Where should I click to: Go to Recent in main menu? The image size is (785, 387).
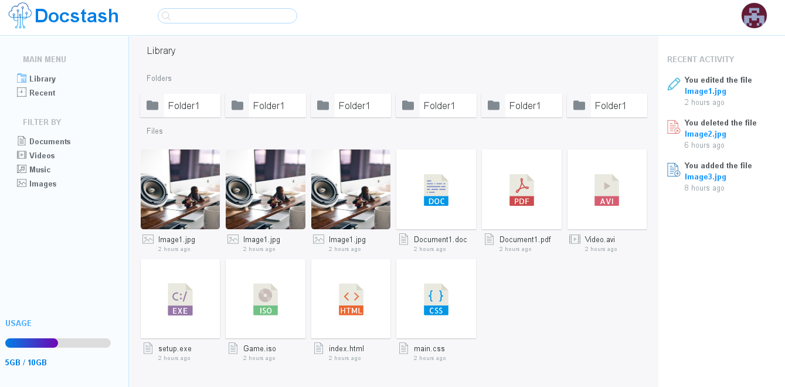click(42, 93)
